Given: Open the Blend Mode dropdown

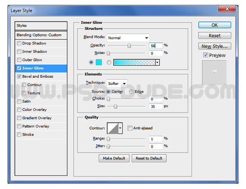Looking at the screenshot, I should pyautogui.click(x=128, y=38).
